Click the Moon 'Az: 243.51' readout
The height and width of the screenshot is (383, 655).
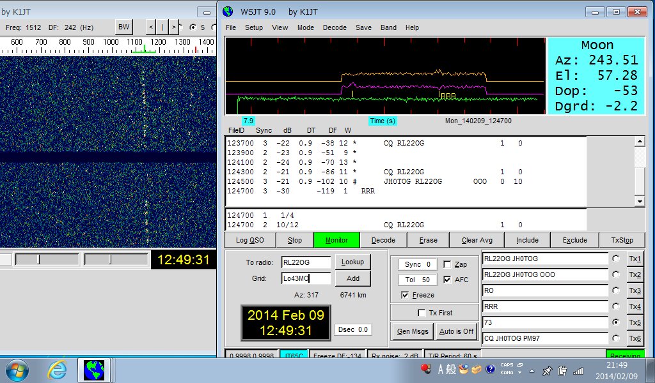click(597, 60)
